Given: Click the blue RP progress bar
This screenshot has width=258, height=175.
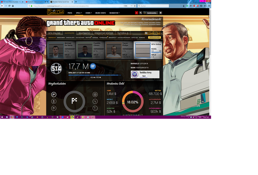Looking at the screenshot, I should 95,75.
